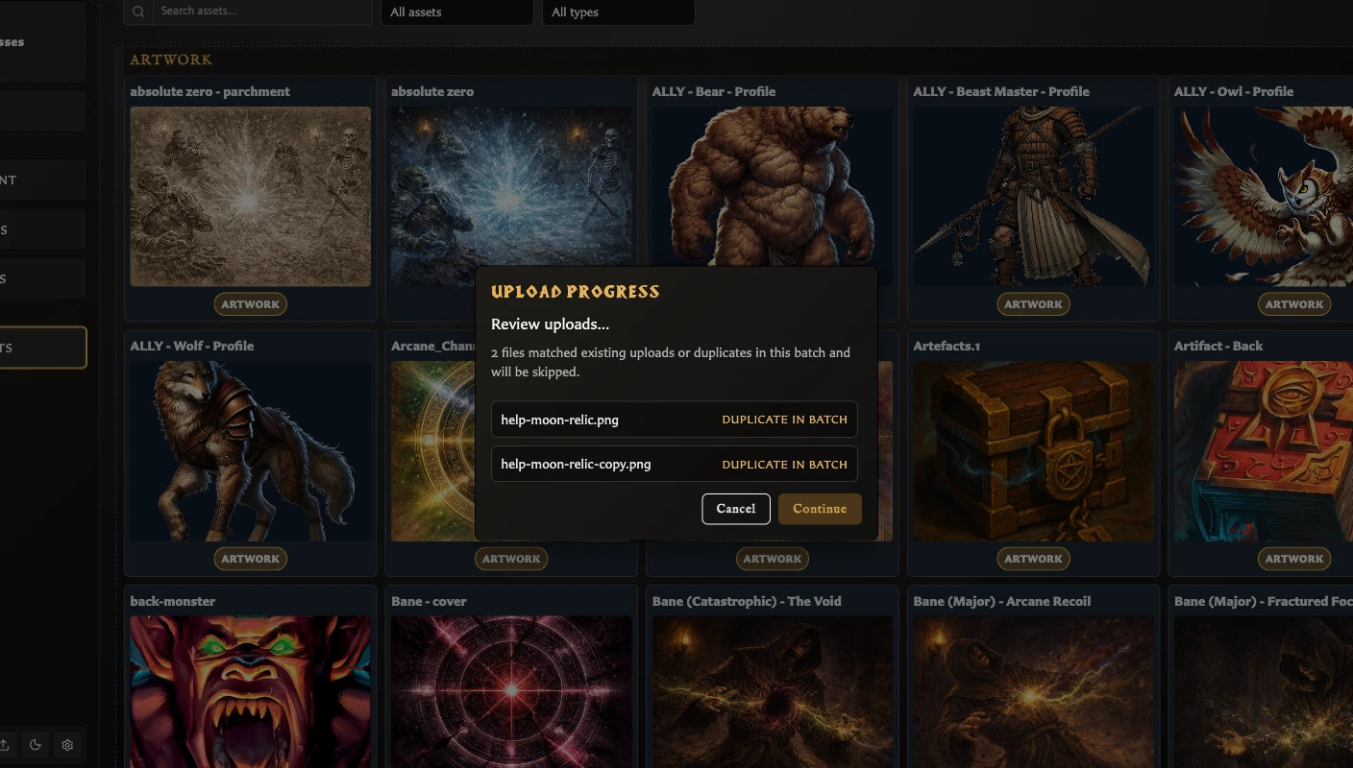Screen dimensions: 1353x768
Task: Open the ALLY - Wolf - Profile thumbnail
Action: tap(251, 451)
